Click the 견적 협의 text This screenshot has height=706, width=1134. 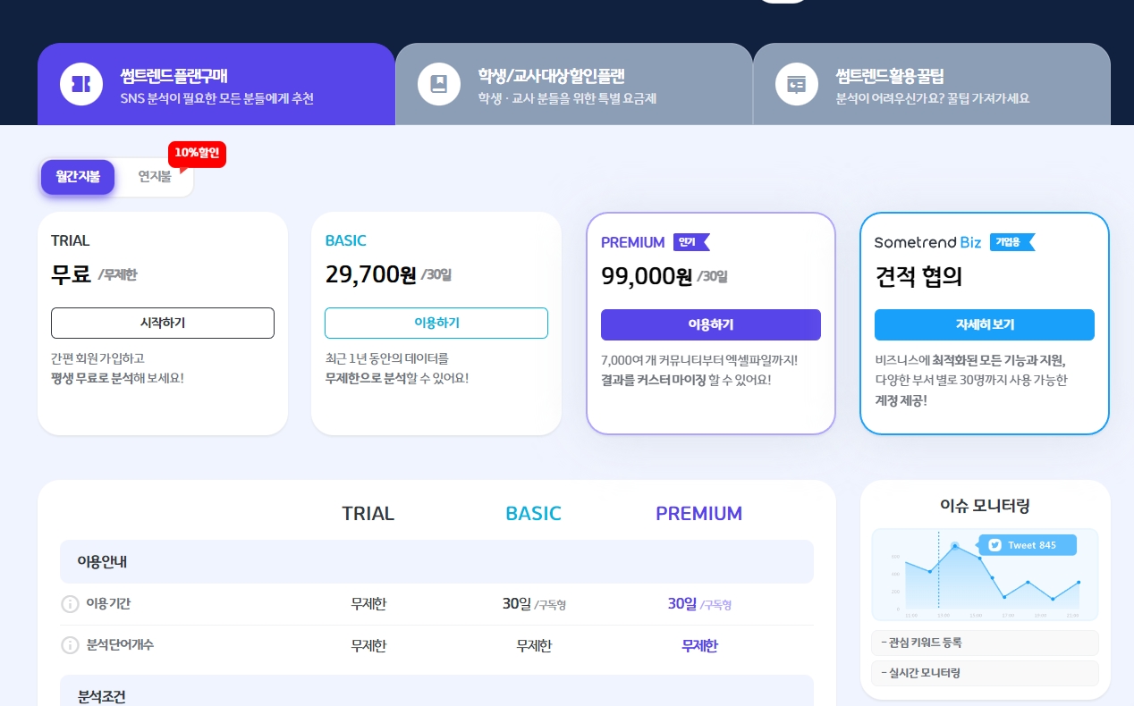pyautogui.click(x=918, y=276)
